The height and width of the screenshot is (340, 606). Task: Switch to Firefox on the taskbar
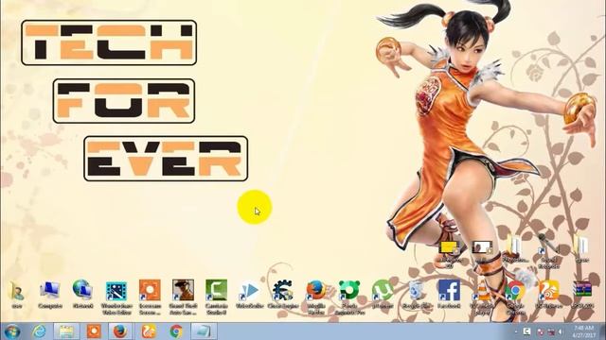point(120,331)
